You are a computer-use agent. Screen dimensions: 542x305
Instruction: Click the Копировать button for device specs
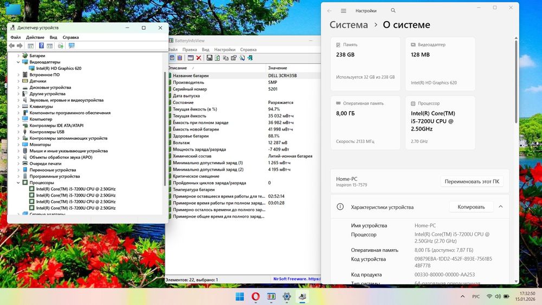(x=471, y=207)
